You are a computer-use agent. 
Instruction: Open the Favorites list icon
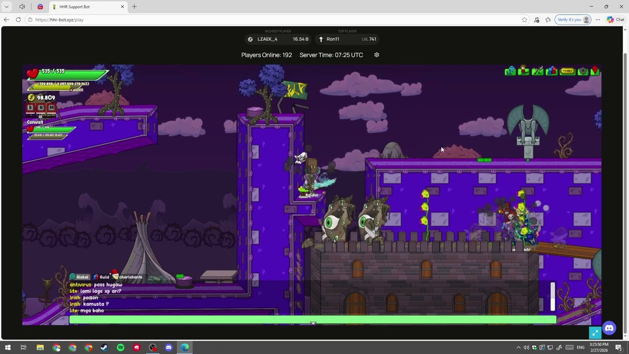548,20
